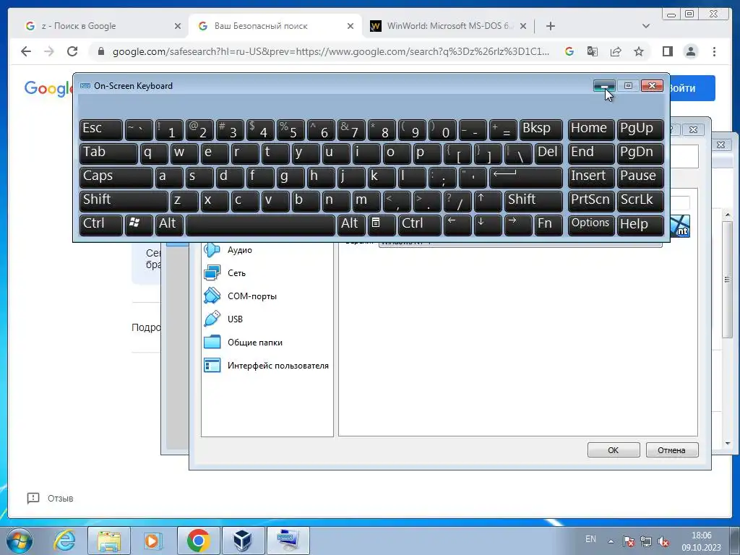Screen dimensions: 740x555
Task: Open the translate page icon
Action: (x=593, y=51)
